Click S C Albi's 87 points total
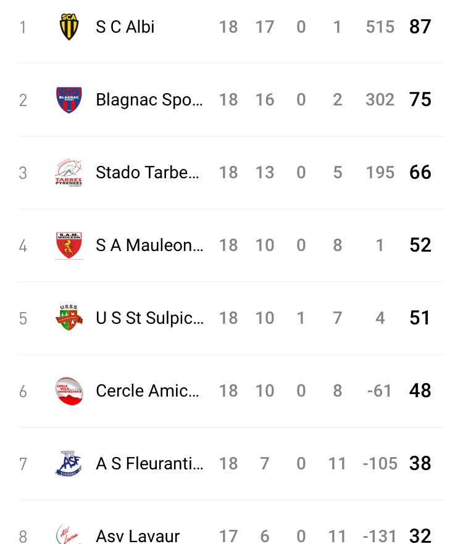463x544 pixels. 420,27
